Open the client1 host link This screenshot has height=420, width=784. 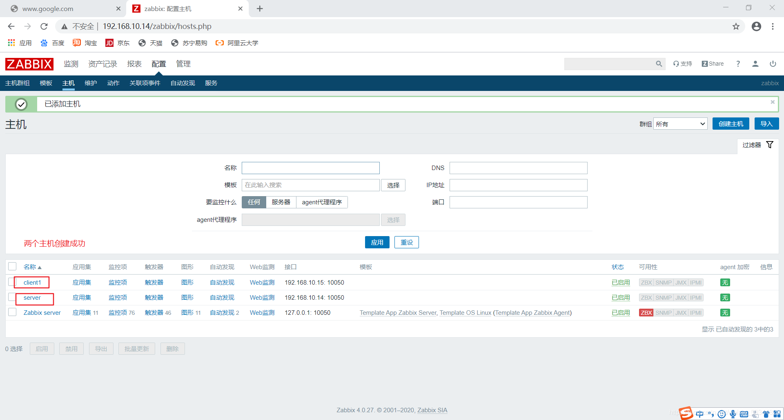[32, 283]
